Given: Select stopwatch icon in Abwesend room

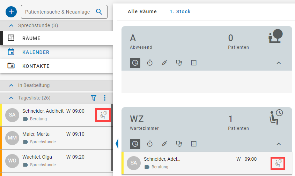Looking at the screenshot, I should click(x=150, y=63).
